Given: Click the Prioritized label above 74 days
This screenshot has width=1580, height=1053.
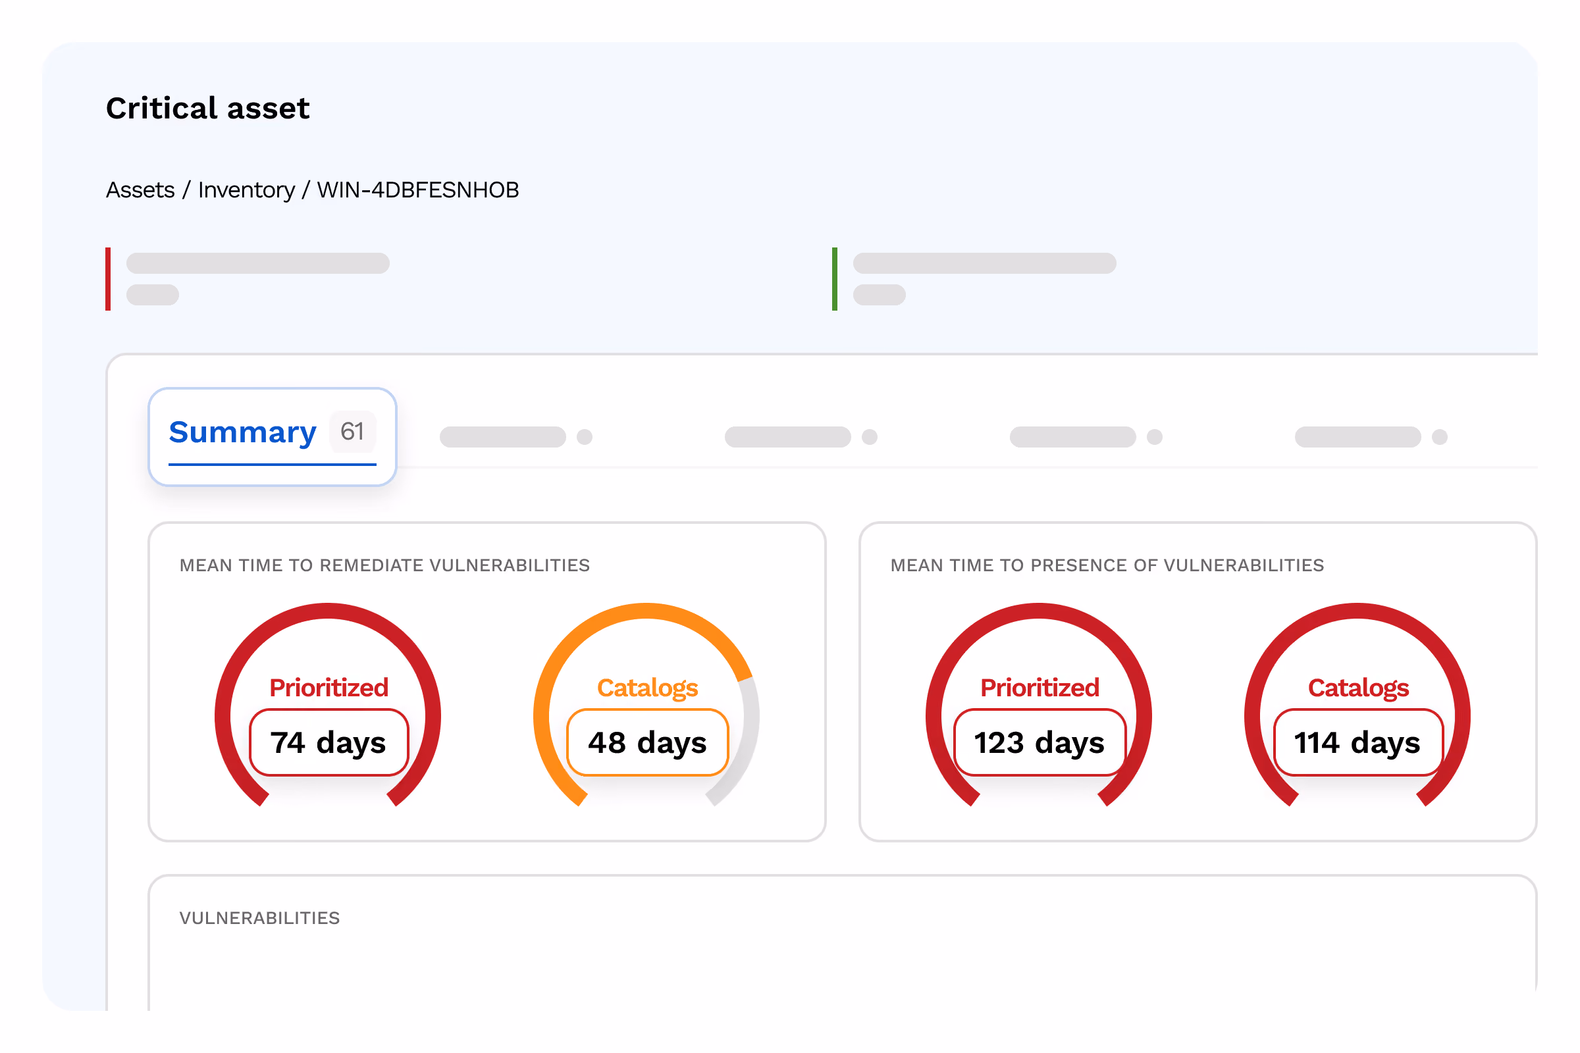Looking at the screenshot, I should [329, 688].
